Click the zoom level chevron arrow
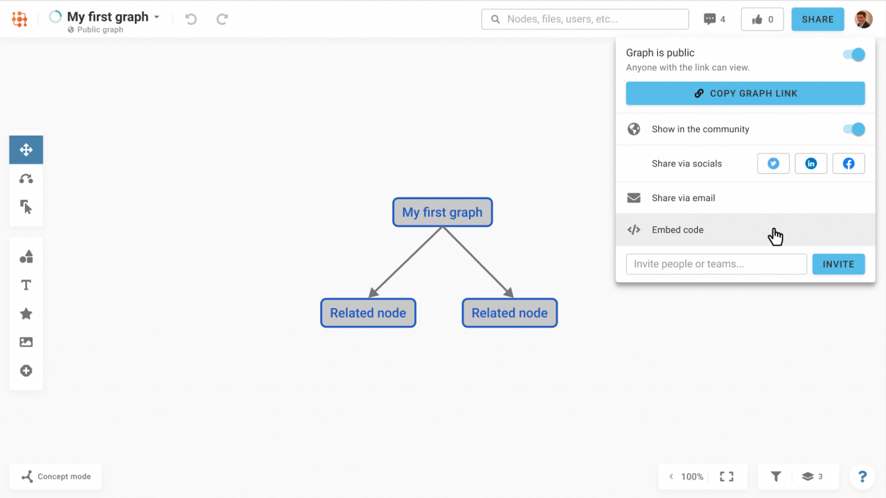 (x=671, y=476)
